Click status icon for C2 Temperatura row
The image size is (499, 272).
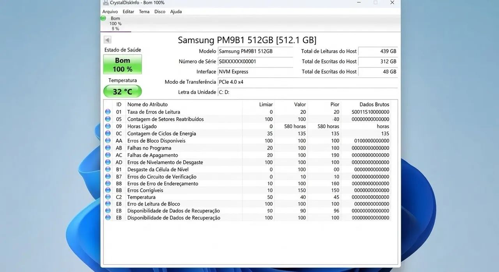[108, 197]
